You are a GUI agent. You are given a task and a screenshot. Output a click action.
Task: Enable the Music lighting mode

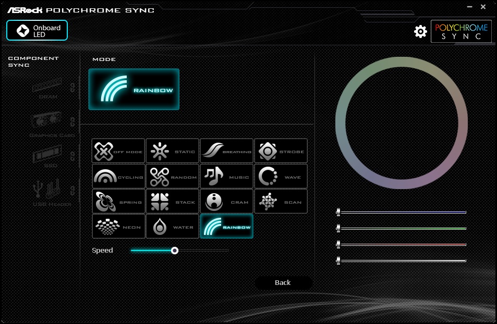[227, 176]
